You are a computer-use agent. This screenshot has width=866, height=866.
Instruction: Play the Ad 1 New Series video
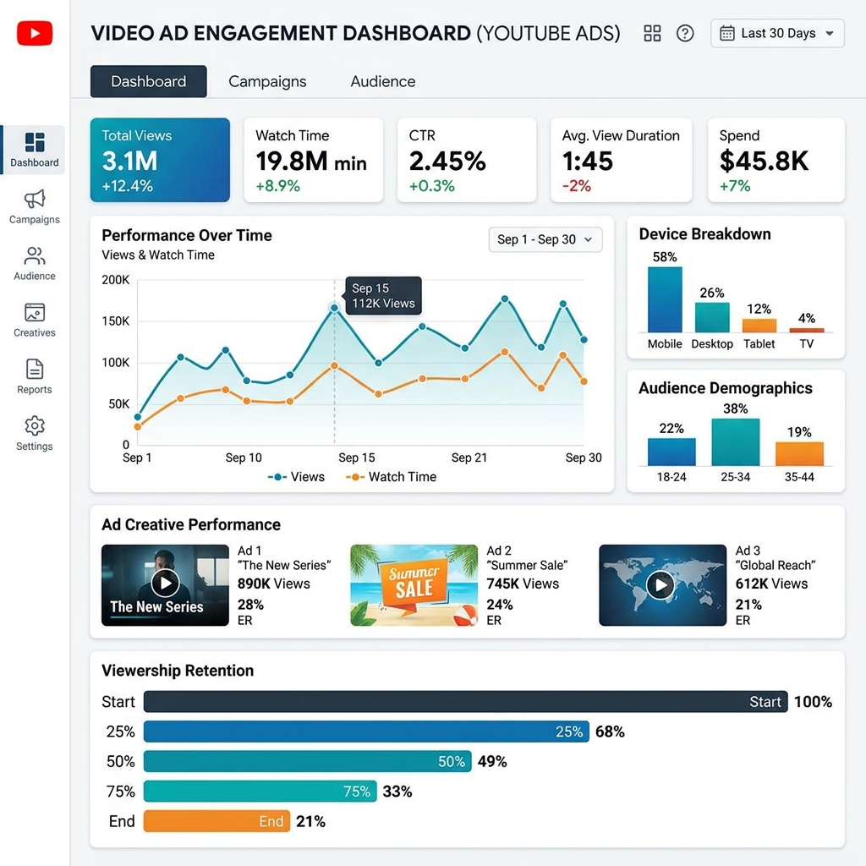(165, 583)
